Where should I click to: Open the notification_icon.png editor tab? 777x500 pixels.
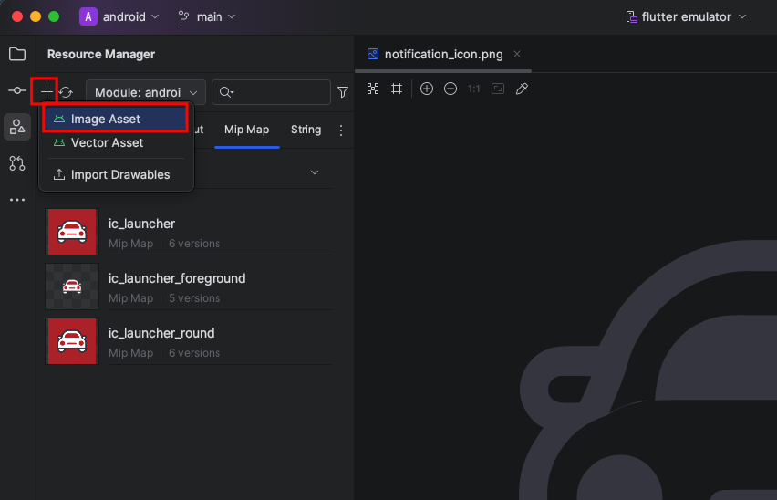[443, 54]
